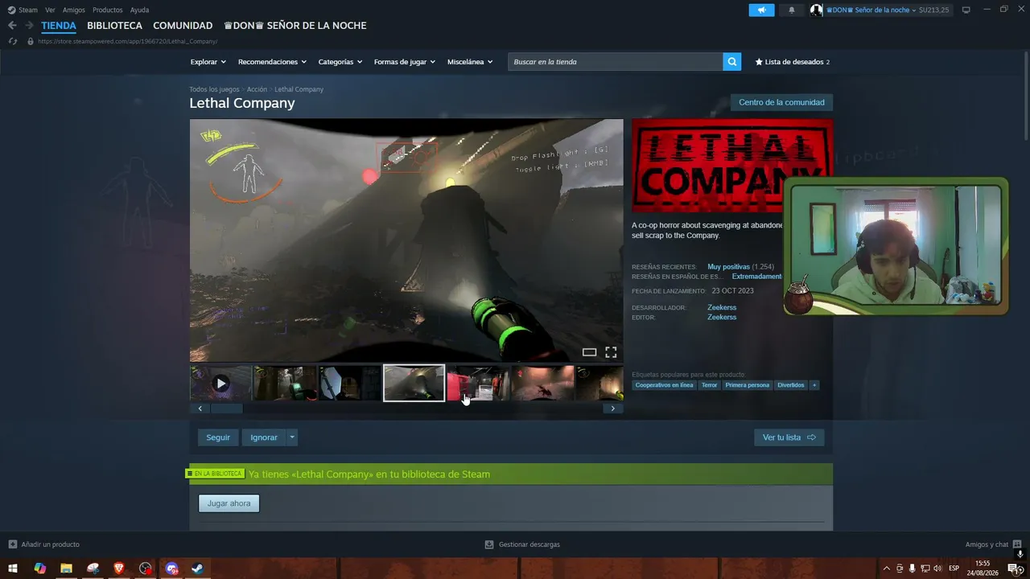Switch to Steam on the taskbar
The height and width of the screenshot is (579, 1030).
[197, 569]
